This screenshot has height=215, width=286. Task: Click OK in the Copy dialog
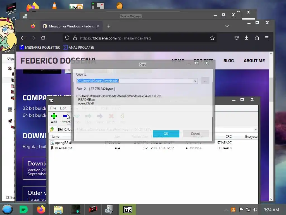[166, 134]
